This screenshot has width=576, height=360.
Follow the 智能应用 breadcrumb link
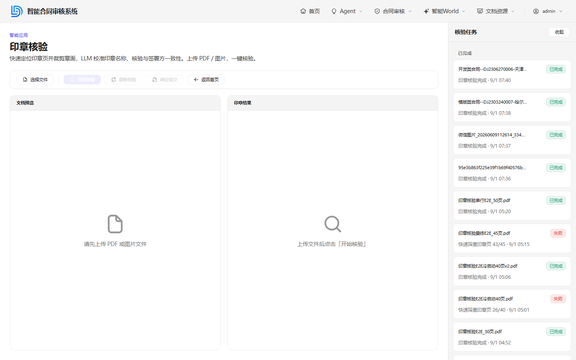click(x=19, y=35)
